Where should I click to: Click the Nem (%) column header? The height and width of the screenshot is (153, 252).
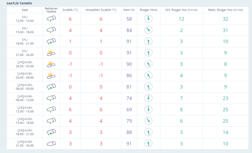point(129,10)
